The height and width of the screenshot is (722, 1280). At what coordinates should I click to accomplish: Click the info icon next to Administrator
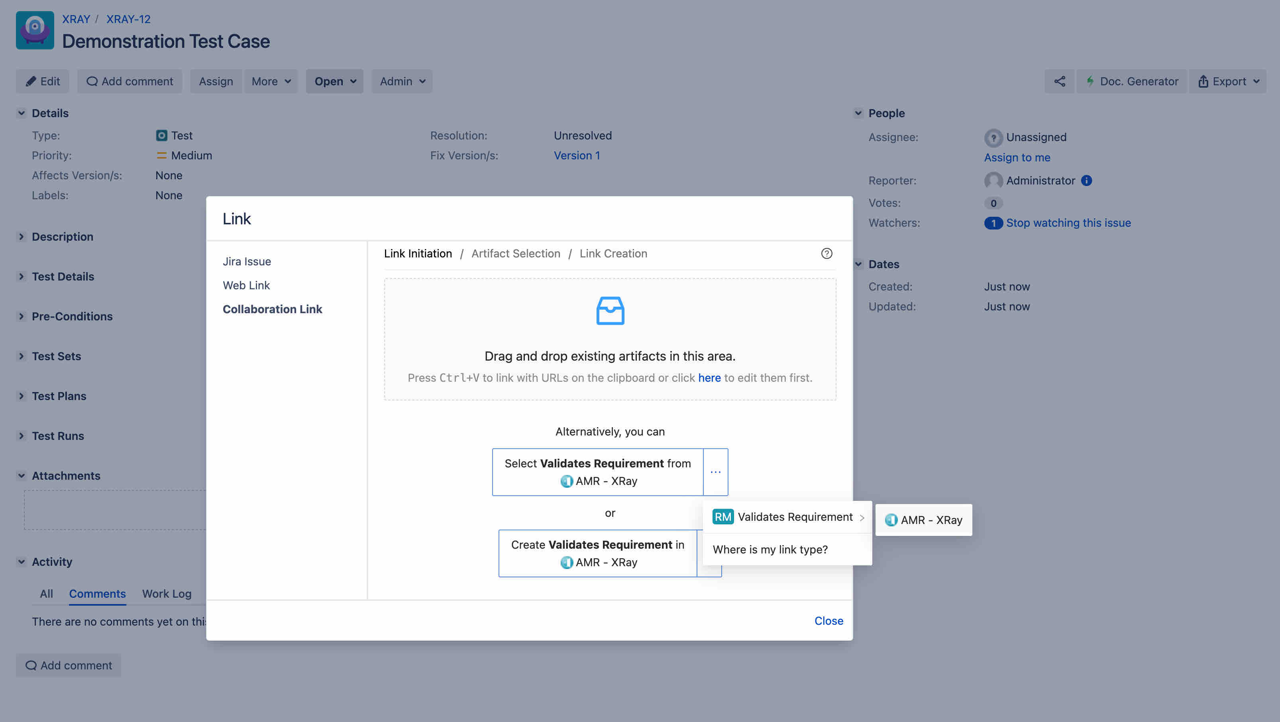(1087, 180)
